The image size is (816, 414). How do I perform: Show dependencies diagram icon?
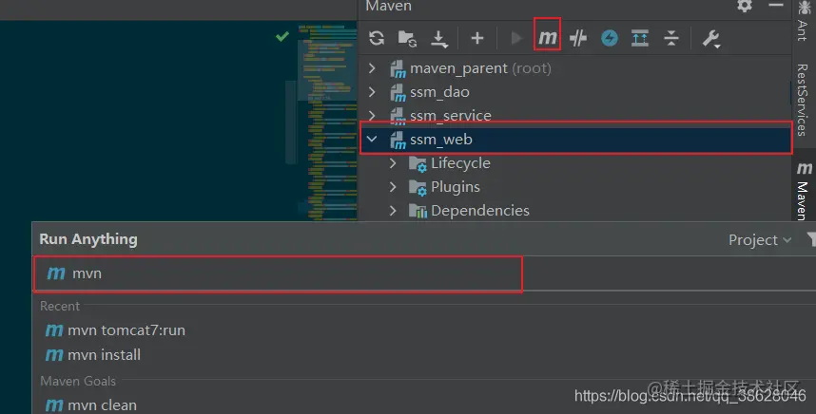click(640, 38)
